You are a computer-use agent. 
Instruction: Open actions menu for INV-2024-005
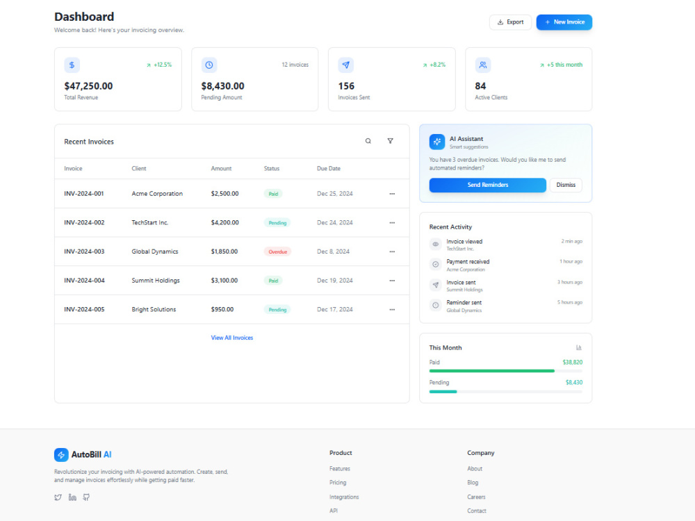pyautogui.click(x=392, y=310)
